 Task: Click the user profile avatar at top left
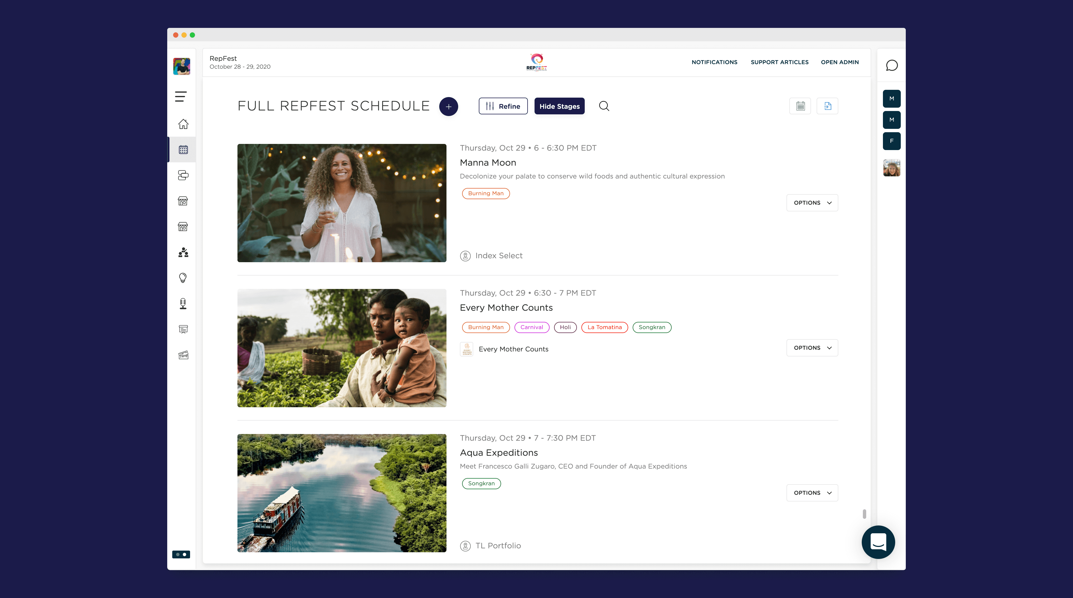pos(182,66)
